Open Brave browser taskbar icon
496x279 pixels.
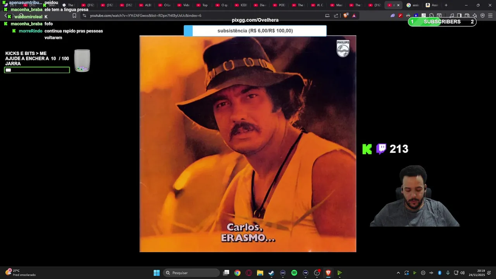coord(328,273)
